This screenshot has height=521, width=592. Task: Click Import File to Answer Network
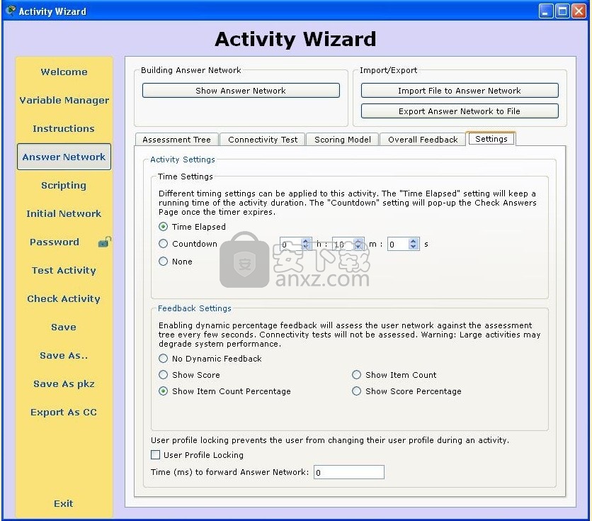(x=460, y=91)
